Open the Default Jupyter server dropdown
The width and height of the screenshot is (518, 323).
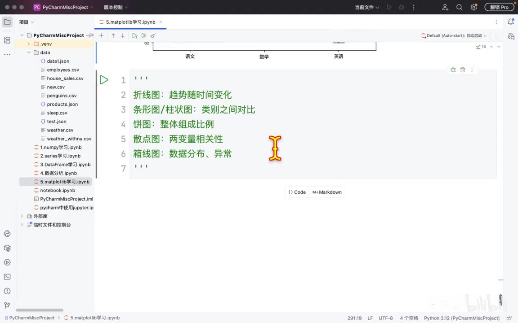454,35
